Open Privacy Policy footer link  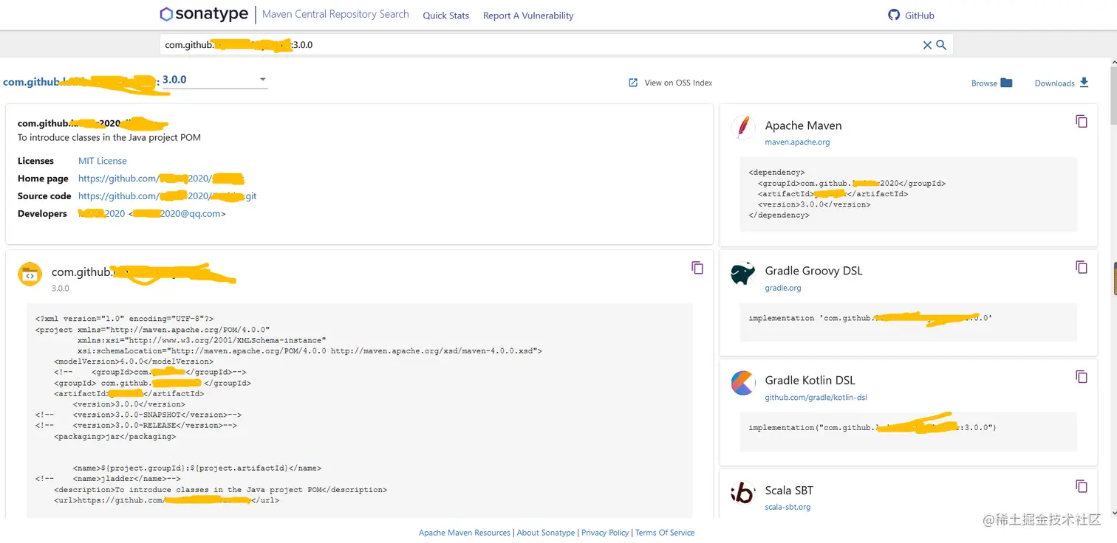point(605,533)
